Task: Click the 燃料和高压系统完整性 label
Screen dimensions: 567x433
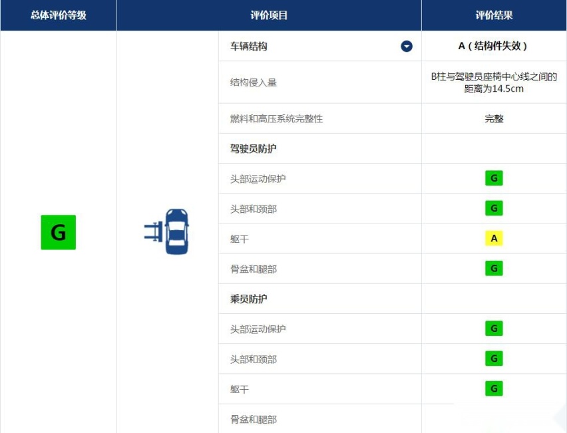Action: [x=276, y=118]
